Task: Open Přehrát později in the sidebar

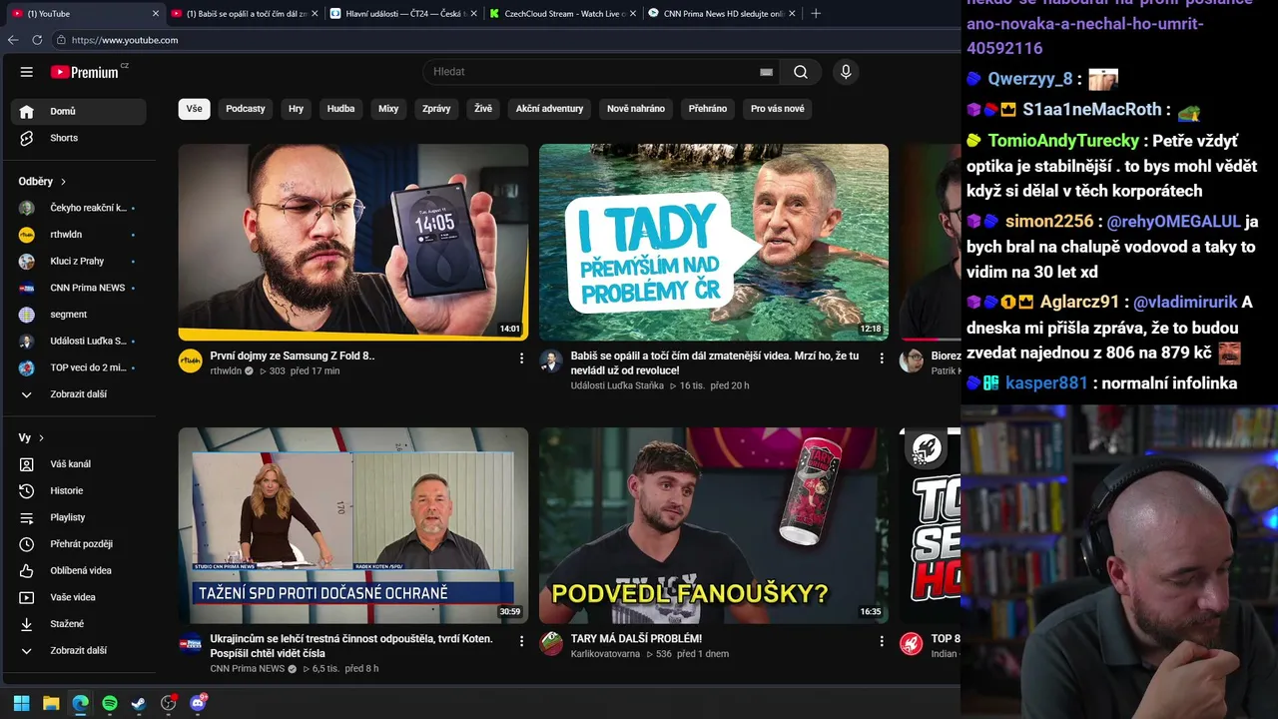Action: pos(78,544)
